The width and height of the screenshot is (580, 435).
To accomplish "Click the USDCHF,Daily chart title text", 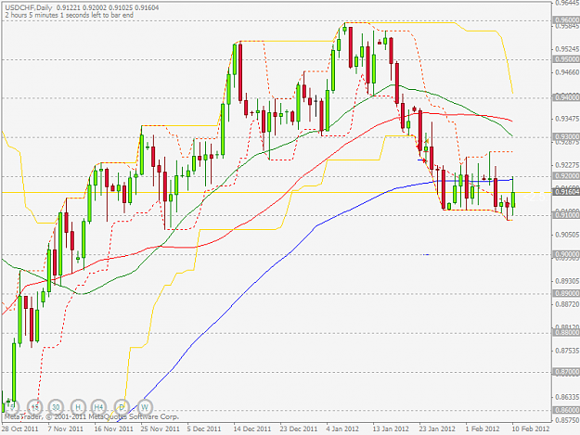I will coord(29,7).
